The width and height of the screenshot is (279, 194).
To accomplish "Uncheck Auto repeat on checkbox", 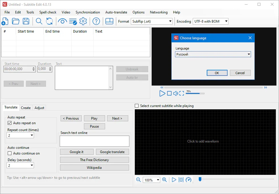I will click(x=10, y=123).
